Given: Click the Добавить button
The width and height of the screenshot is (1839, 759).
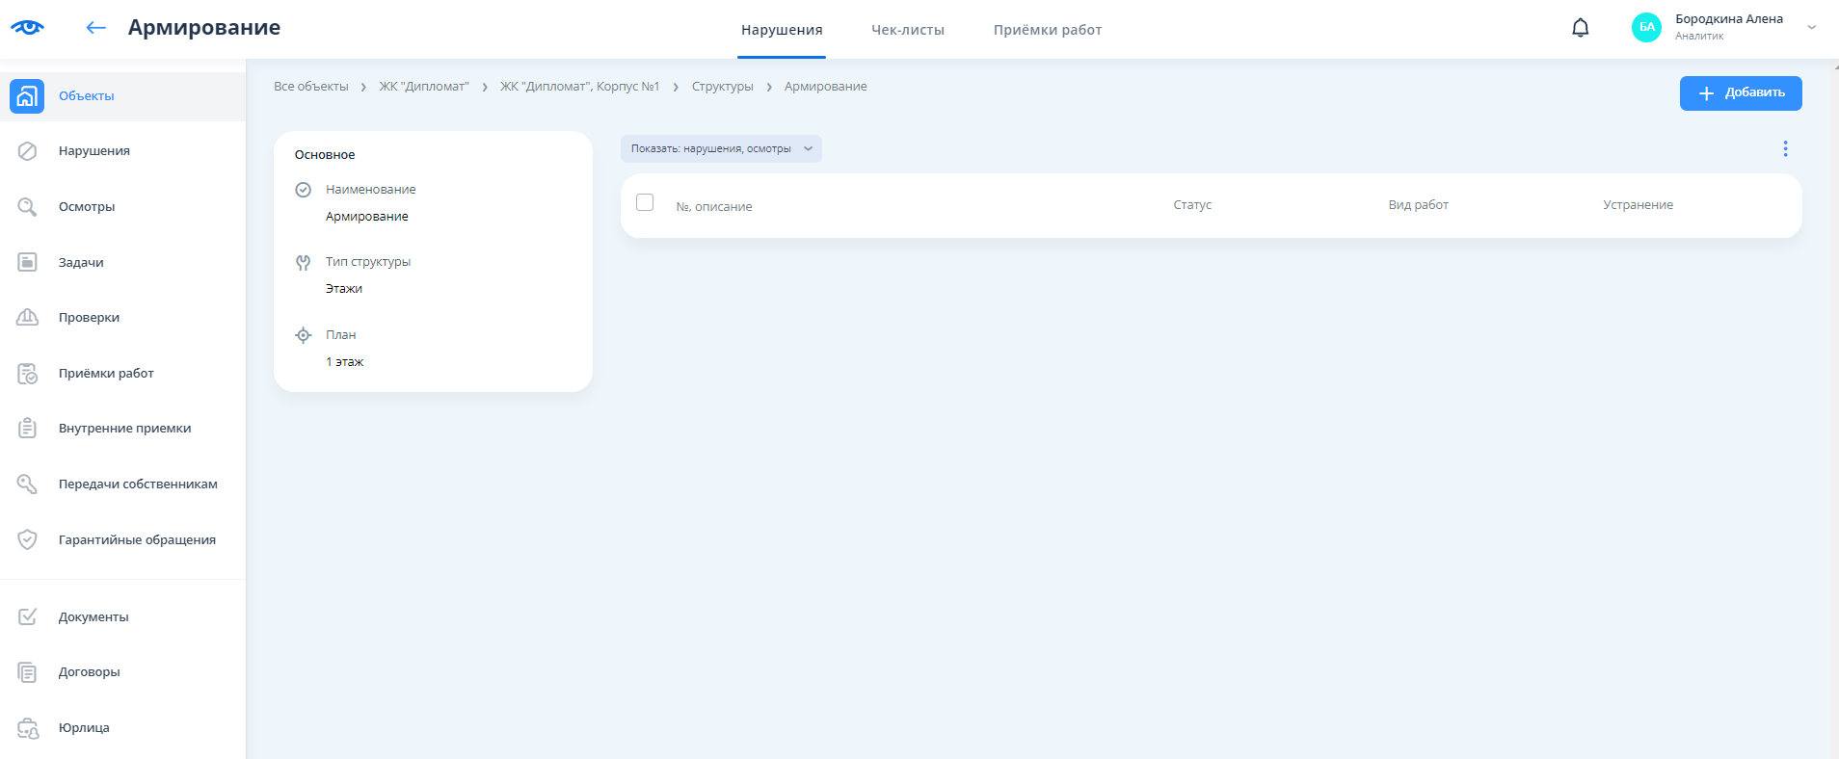Looking at the screenshot, I should point(1741,93).
